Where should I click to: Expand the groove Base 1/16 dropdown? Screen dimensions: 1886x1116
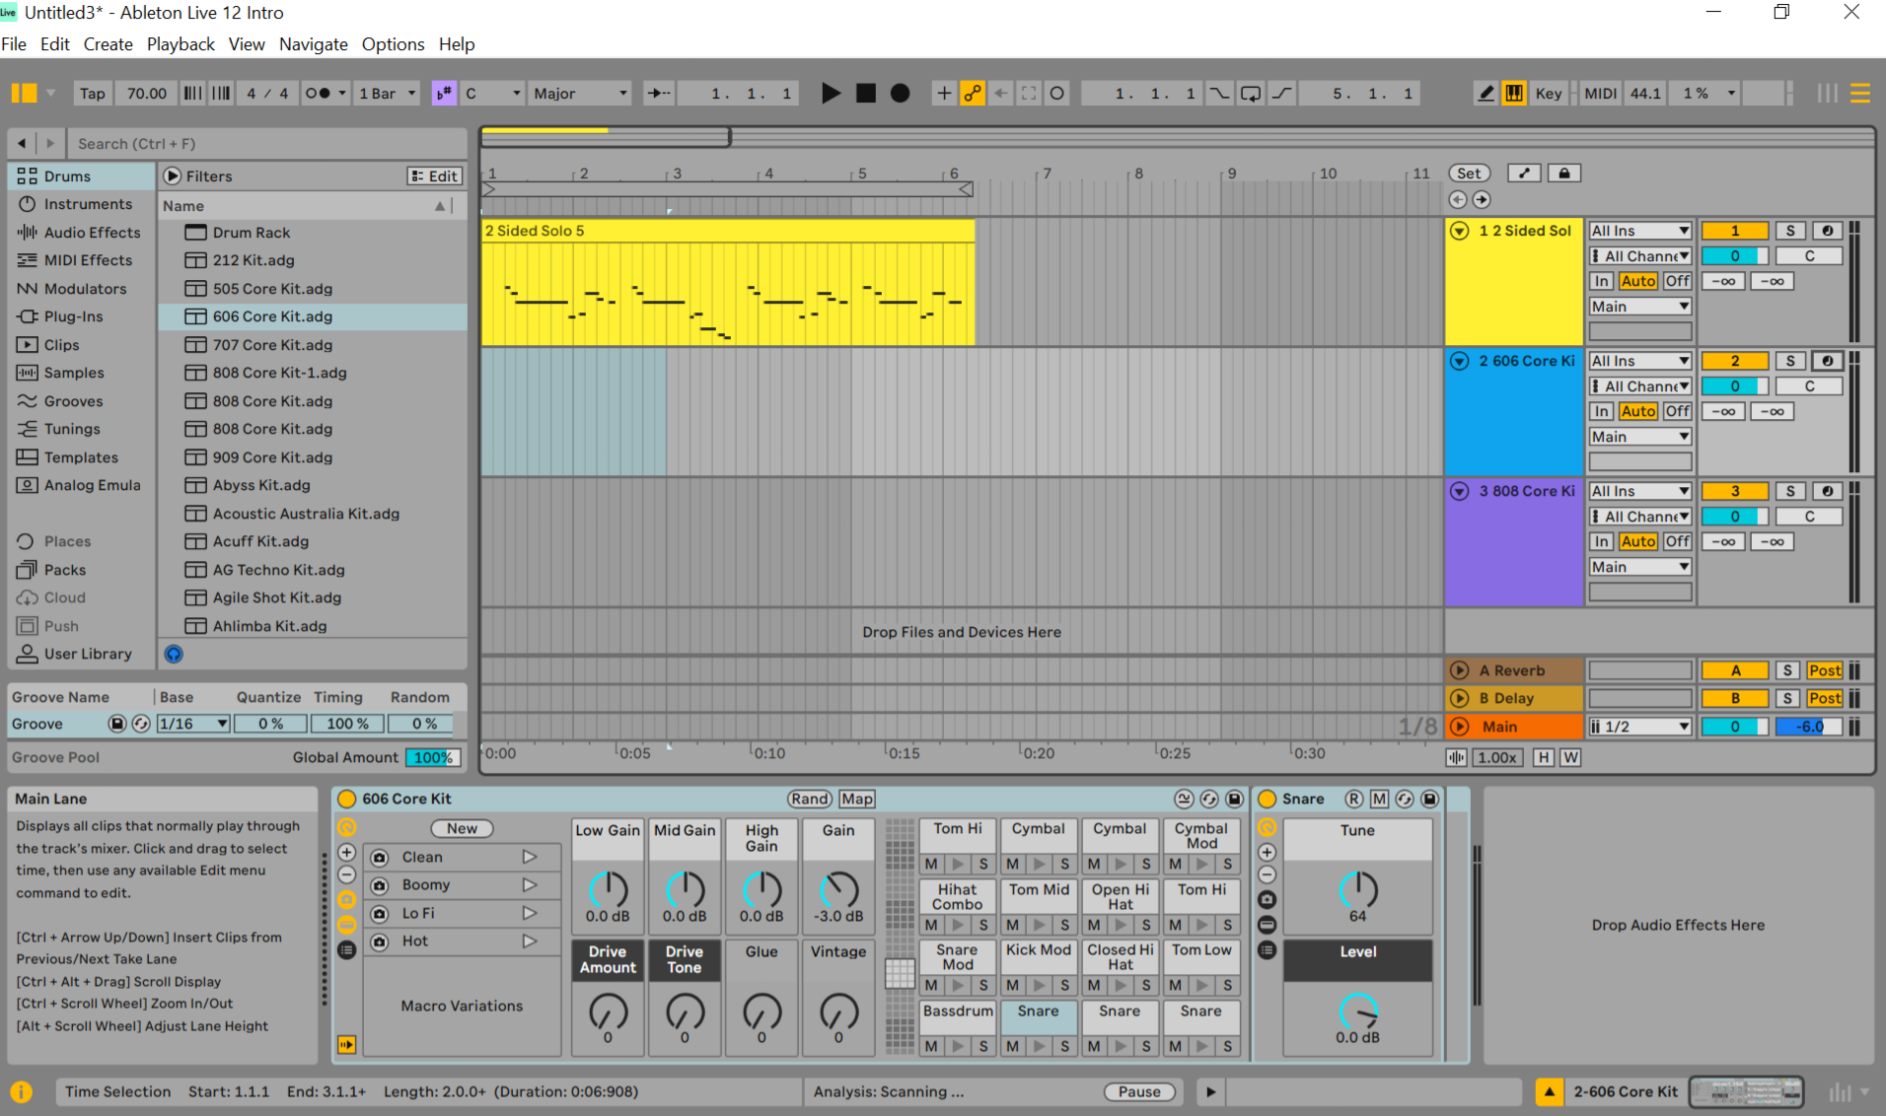pyautogui.click(x=194, y=724)
